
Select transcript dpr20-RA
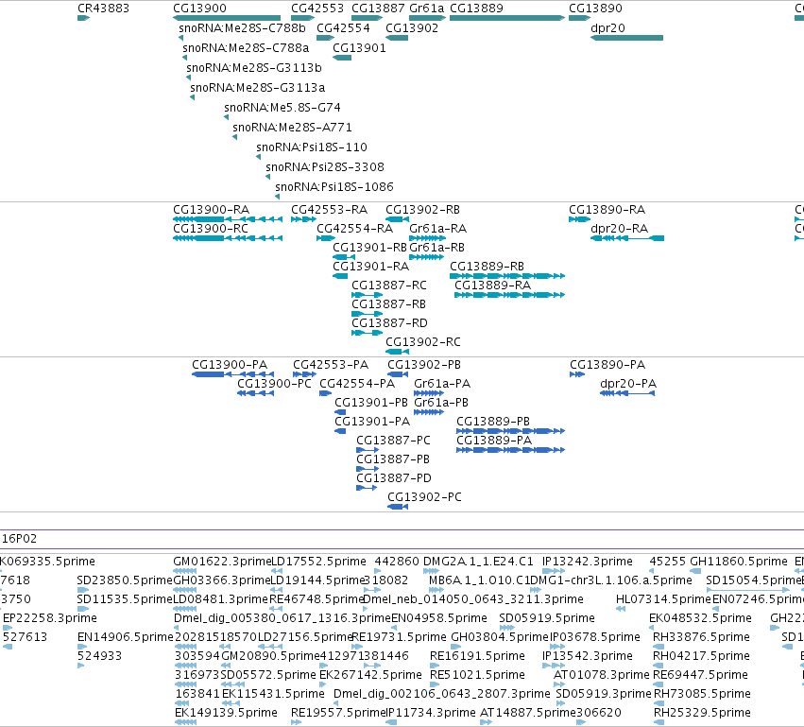click(x=627, y=238)
